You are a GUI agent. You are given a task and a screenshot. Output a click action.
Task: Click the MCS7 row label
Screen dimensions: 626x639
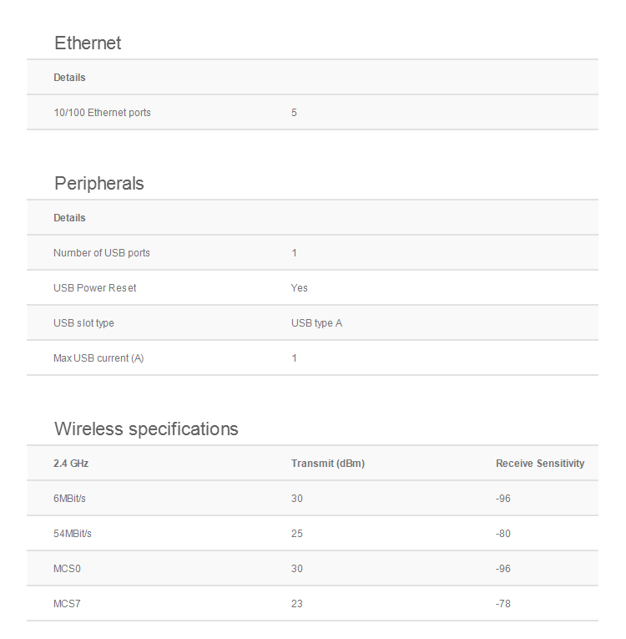point(68,604)
